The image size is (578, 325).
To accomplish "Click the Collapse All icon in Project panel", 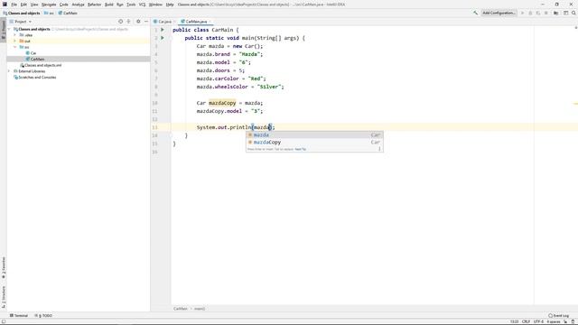I will [x=128, y=22].
